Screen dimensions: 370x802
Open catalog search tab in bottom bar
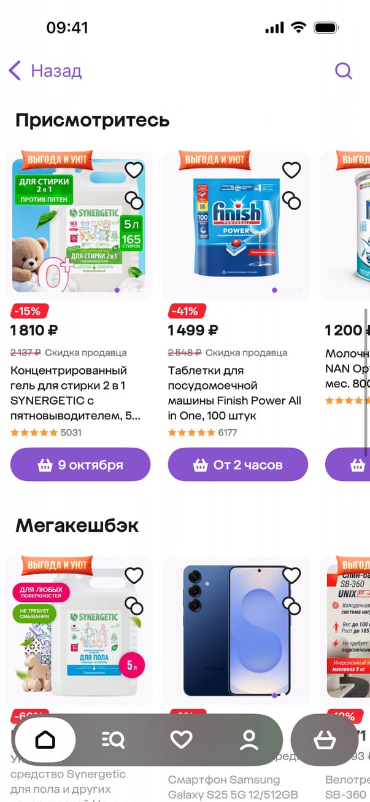tap(113, 740)
